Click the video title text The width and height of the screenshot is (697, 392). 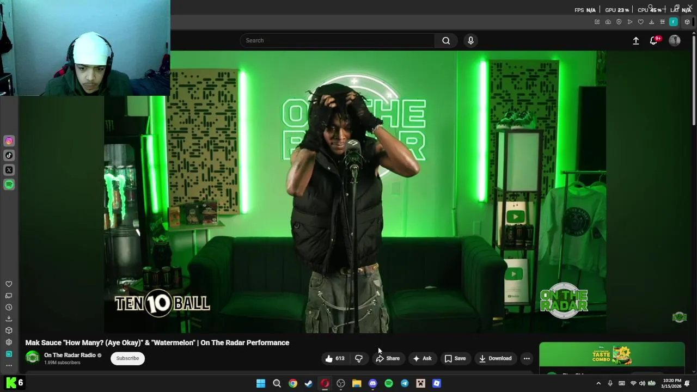click(157, 342)
